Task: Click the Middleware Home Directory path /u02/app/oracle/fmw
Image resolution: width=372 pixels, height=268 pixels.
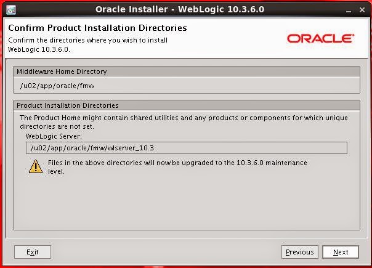Action: (x=57, y=86)
